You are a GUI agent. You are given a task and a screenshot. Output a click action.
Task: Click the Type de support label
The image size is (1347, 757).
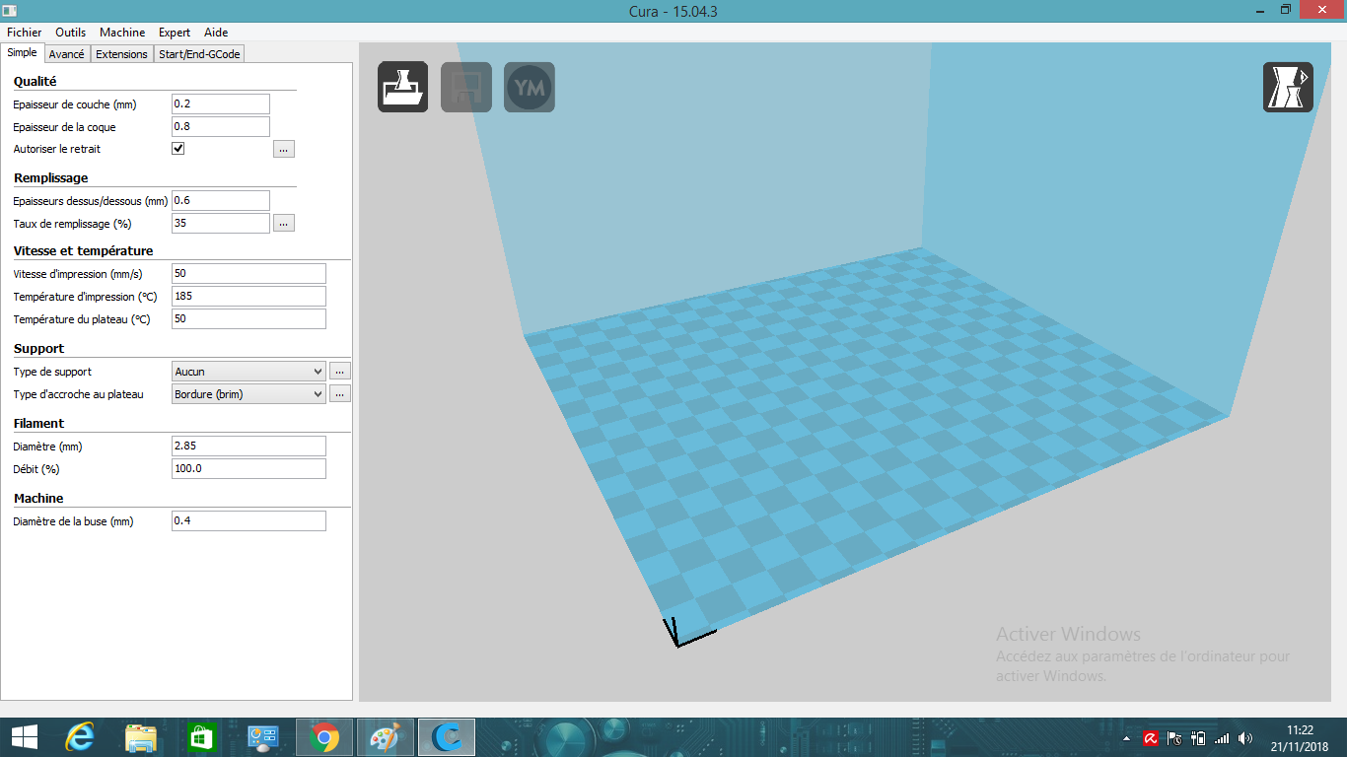(x=53, y=373)
